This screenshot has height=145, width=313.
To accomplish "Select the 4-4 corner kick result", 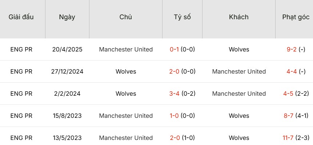I will tap(292, 71).
